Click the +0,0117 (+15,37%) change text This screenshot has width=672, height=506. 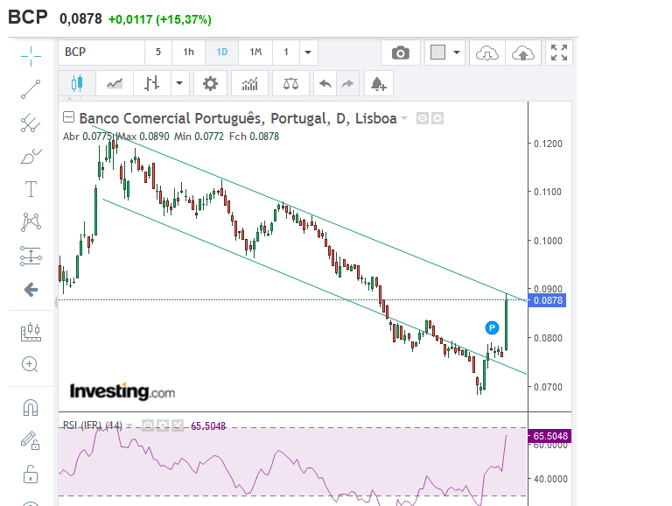(x=160, y=19)
